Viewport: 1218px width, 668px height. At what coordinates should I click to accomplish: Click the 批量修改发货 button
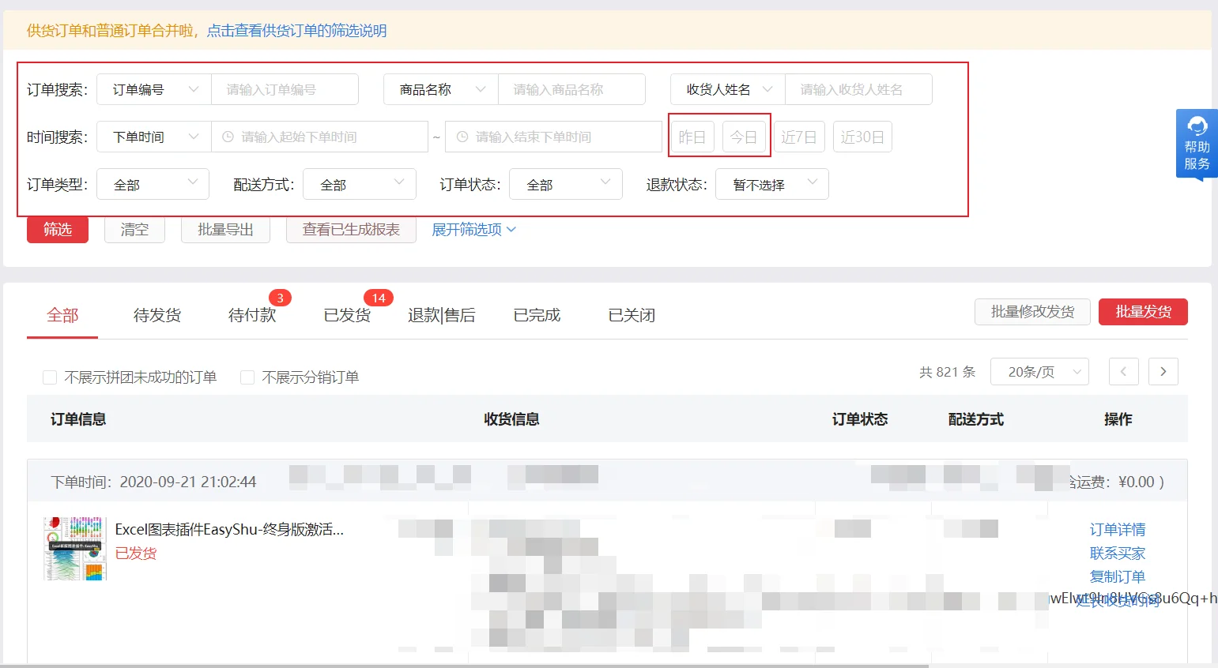click(x=1032, y=311)
